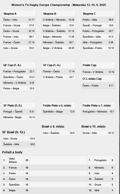Click the QF Cup (1.-8.) heading
The image size is (120, 194).
point(12,65)
